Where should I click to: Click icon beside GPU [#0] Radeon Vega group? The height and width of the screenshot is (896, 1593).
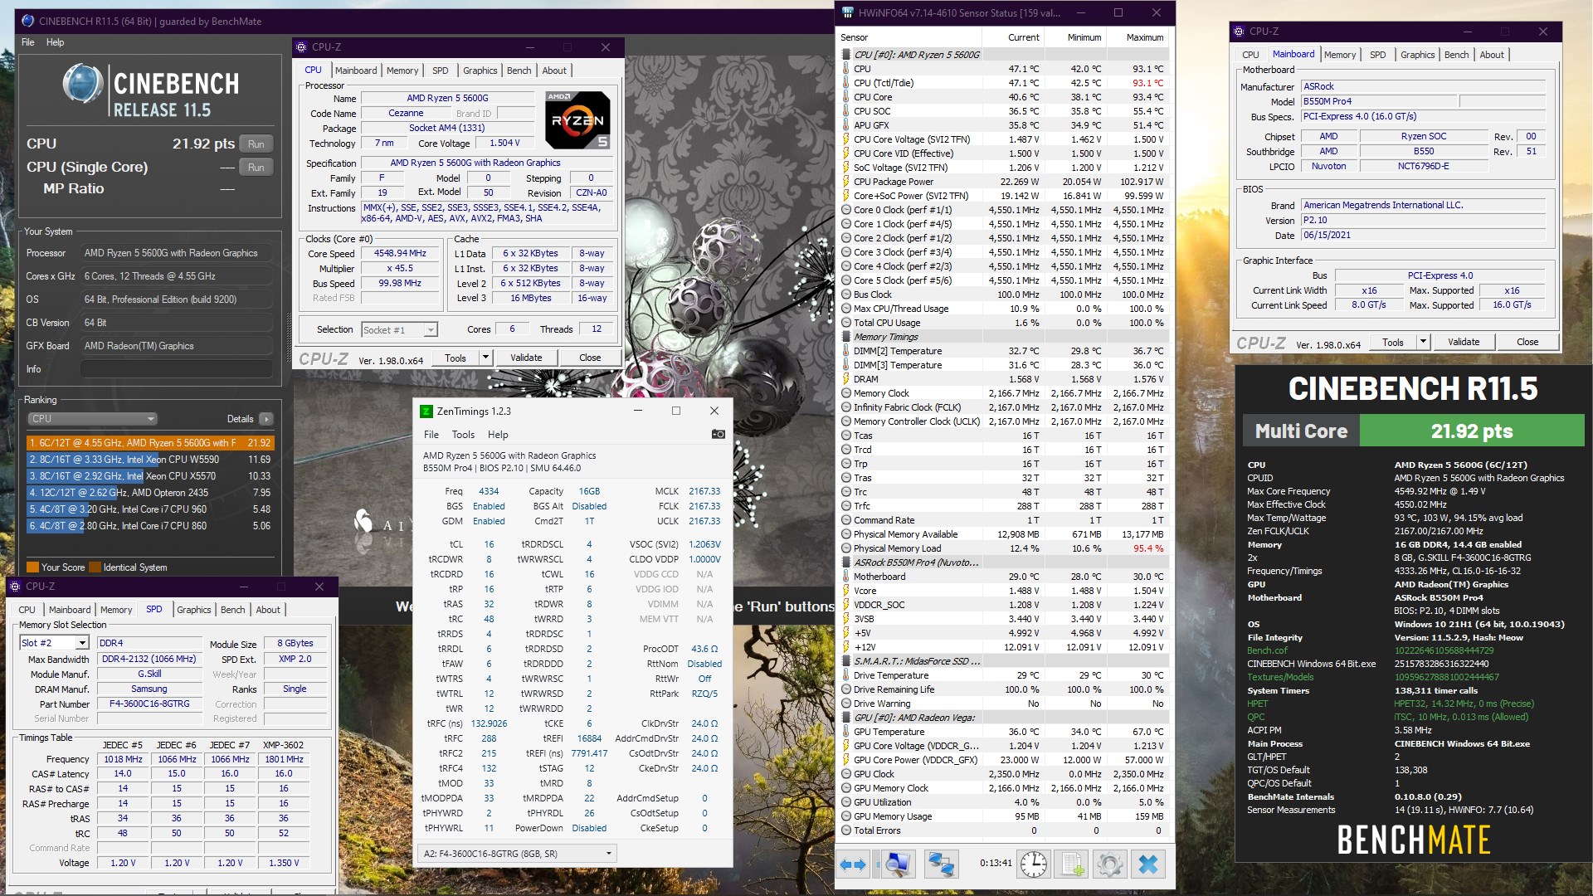(846, 718)
